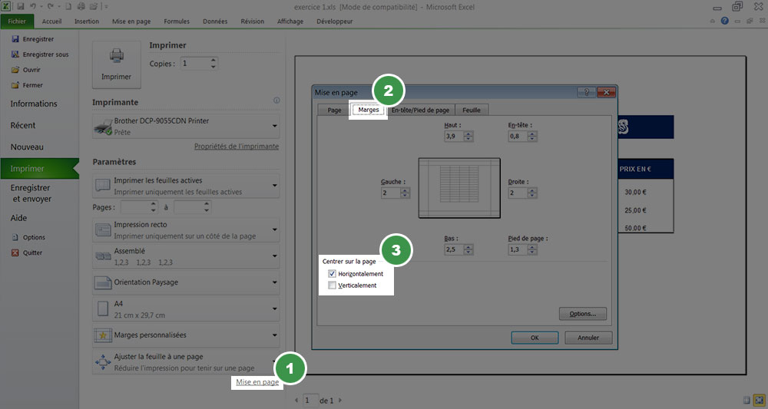Select the Feuille tab in dialog

[x=472, y=110]
